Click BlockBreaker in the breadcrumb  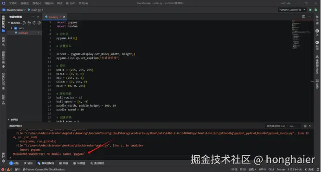15,10
